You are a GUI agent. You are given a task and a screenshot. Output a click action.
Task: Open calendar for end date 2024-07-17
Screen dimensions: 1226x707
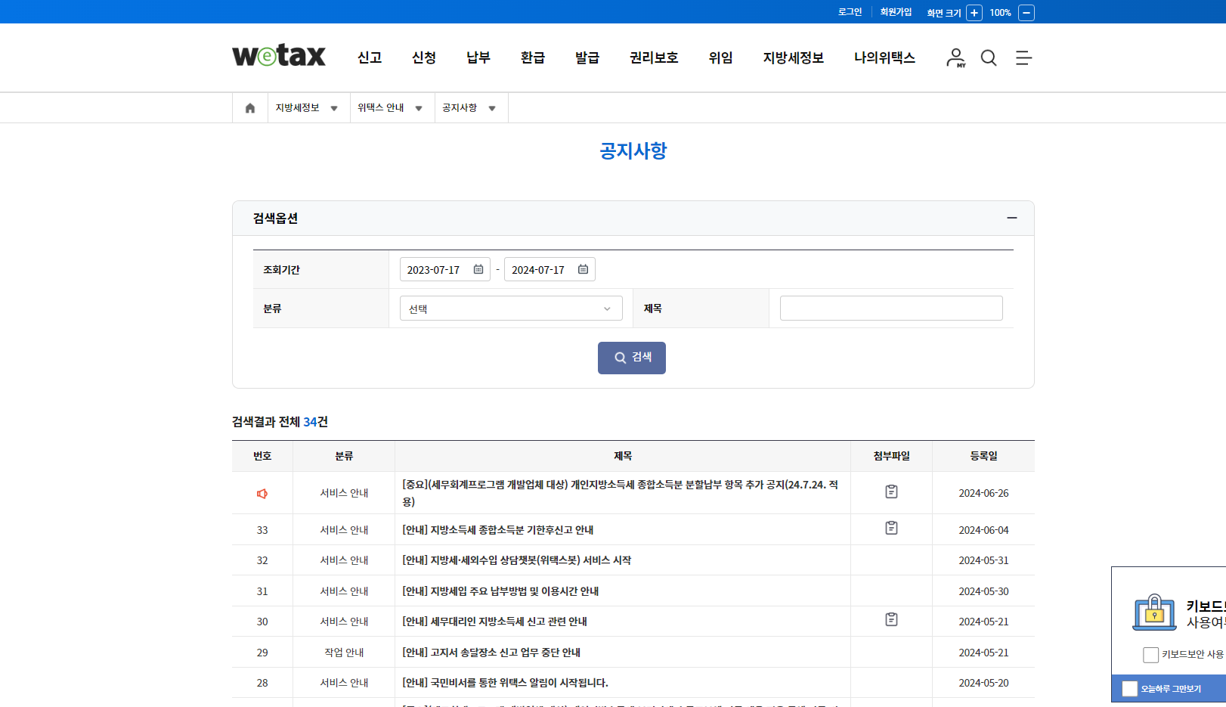pos(583,269)
